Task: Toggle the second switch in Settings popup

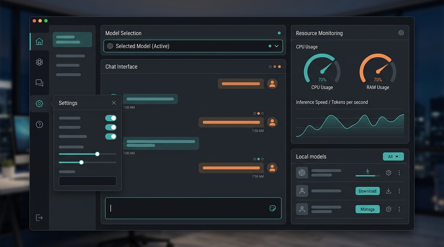Action: (111, 127)
